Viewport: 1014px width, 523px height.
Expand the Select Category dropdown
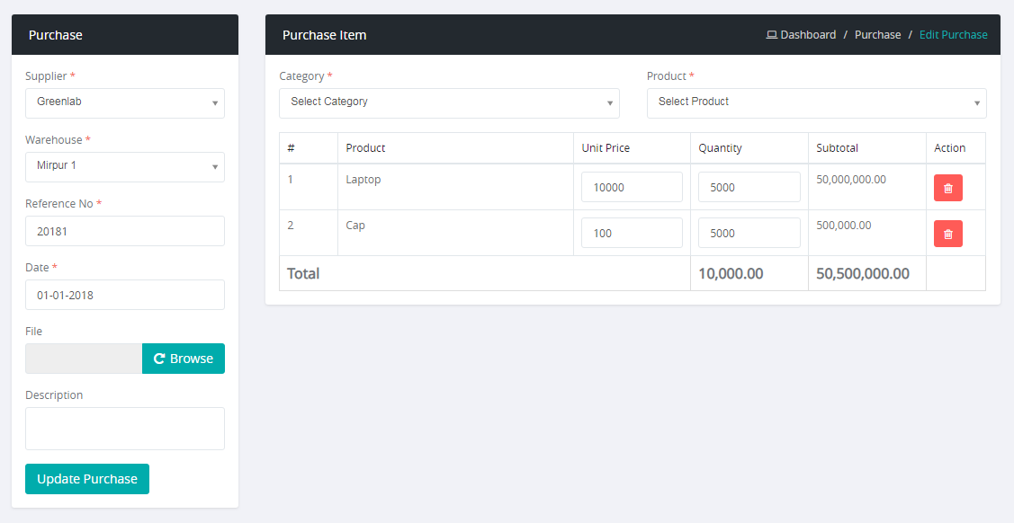point(449,102)
